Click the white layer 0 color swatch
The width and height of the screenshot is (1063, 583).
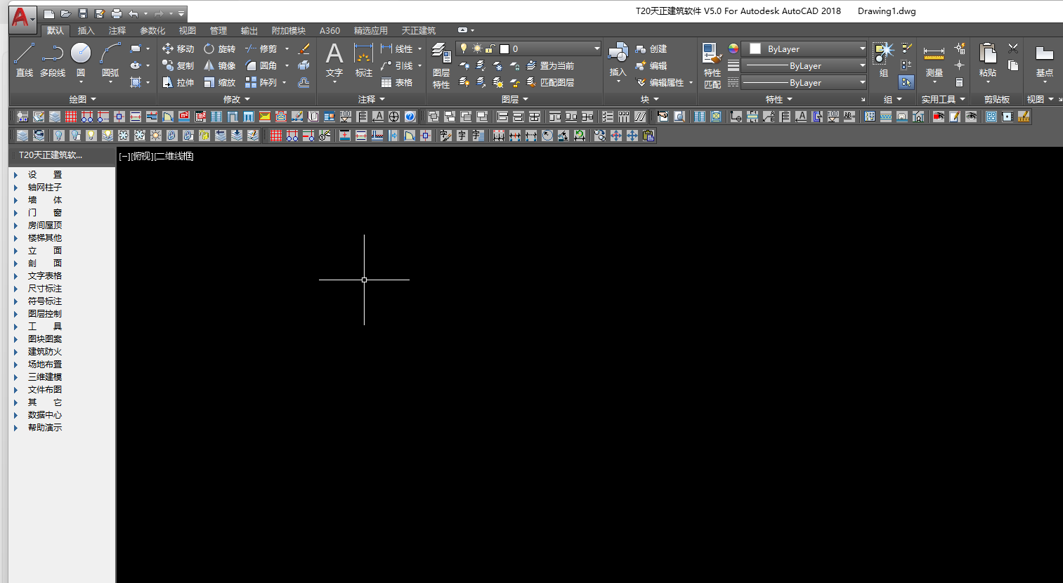click(504, 48)
